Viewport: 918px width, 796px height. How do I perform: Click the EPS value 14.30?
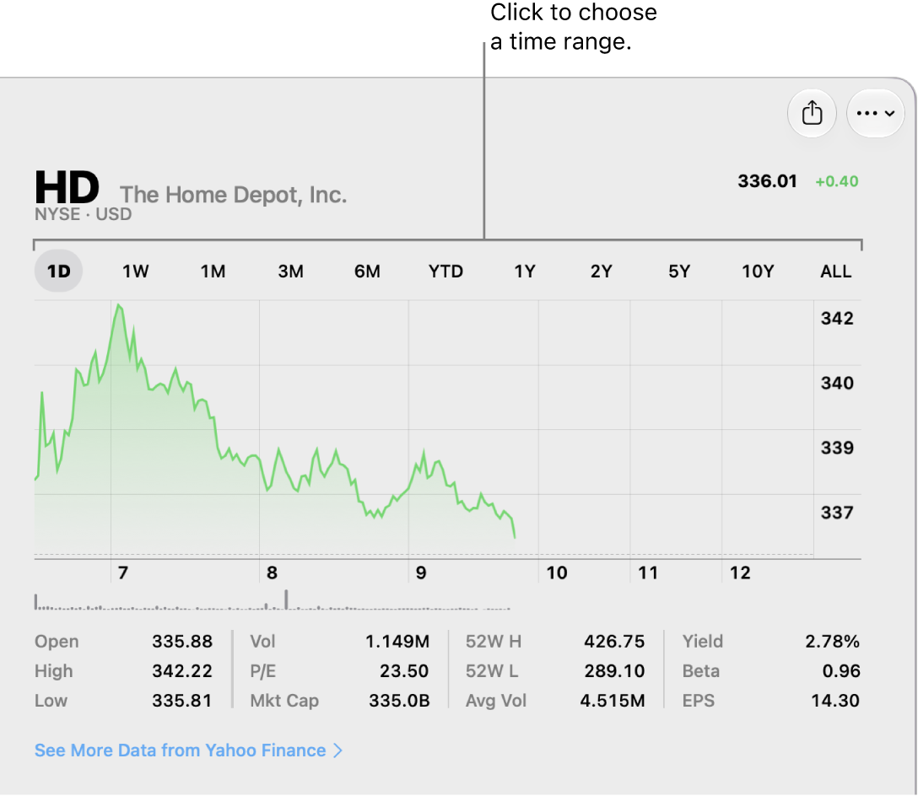click(834, 701)
